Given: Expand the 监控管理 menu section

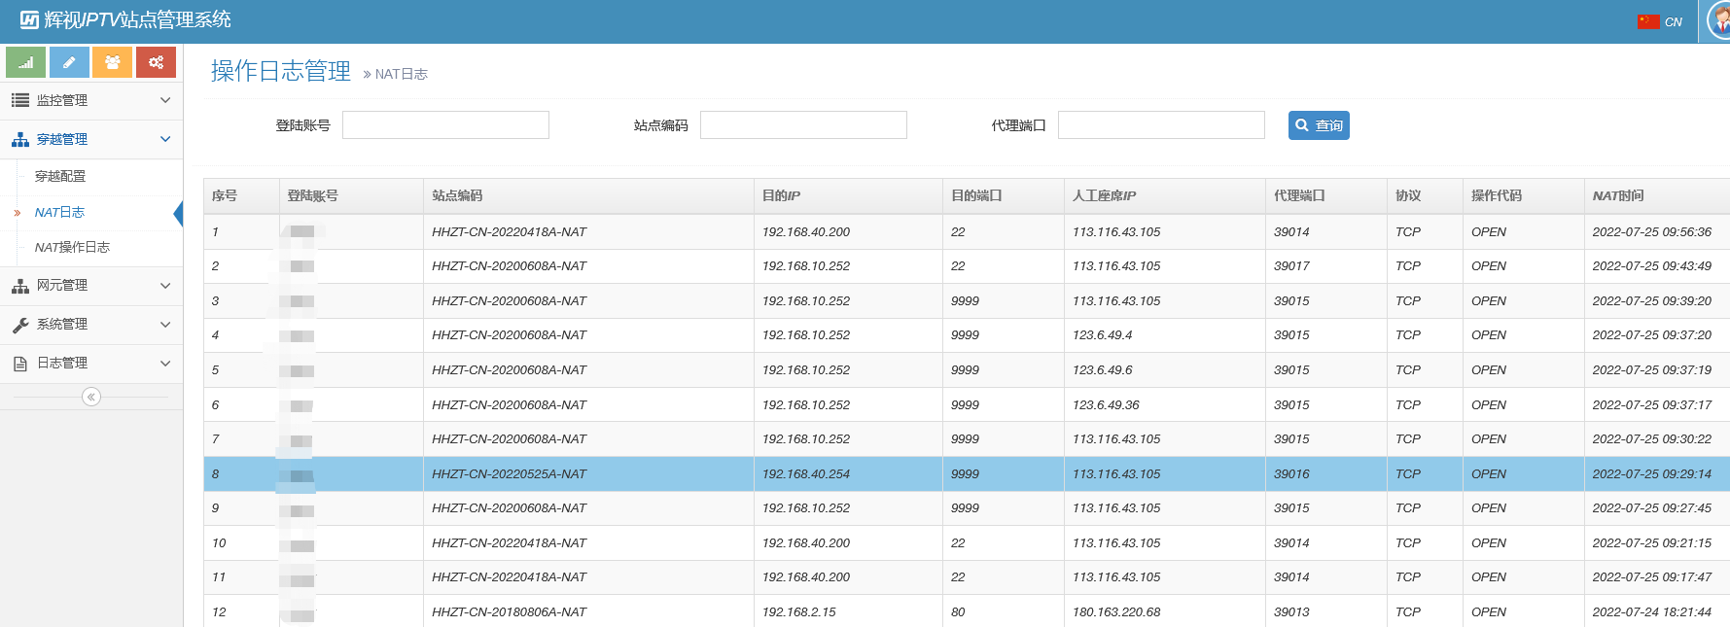Looking at the screenshot, I should pyautogui.click(x=90, y=100).
